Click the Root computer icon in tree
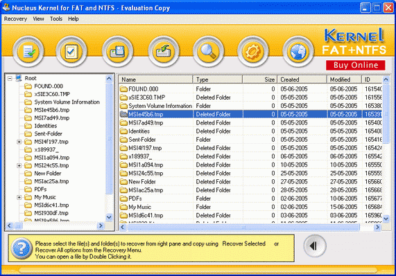 click(19, 78)
